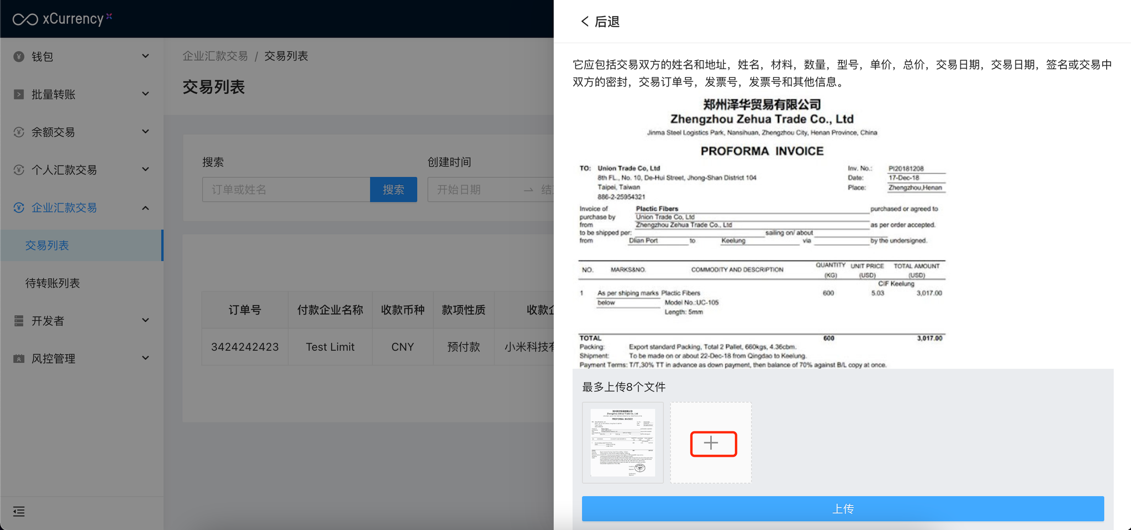Open the 开始日期 date picker field
The height and width of the screenshot is (530, 1131).
[475, 189]
